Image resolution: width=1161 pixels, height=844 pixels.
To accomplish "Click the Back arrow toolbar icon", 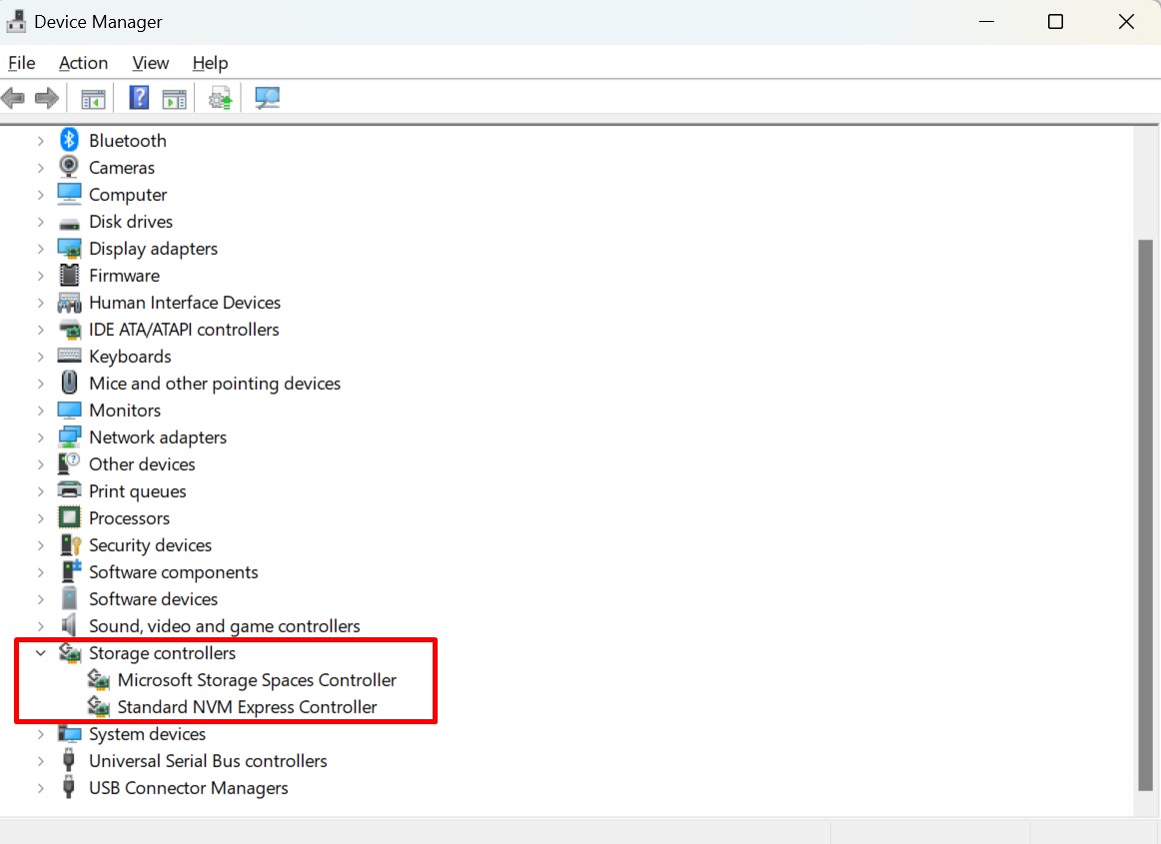I will pyautogui.click(x=13, y=98).
